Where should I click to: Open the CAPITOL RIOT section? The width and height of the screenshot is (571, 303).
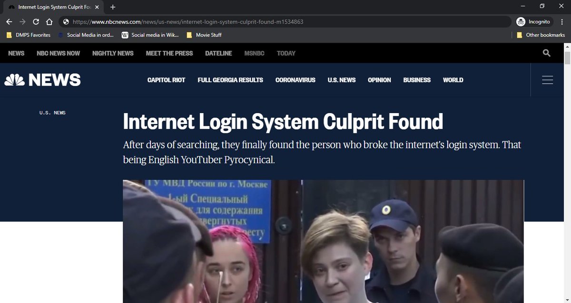166,80
